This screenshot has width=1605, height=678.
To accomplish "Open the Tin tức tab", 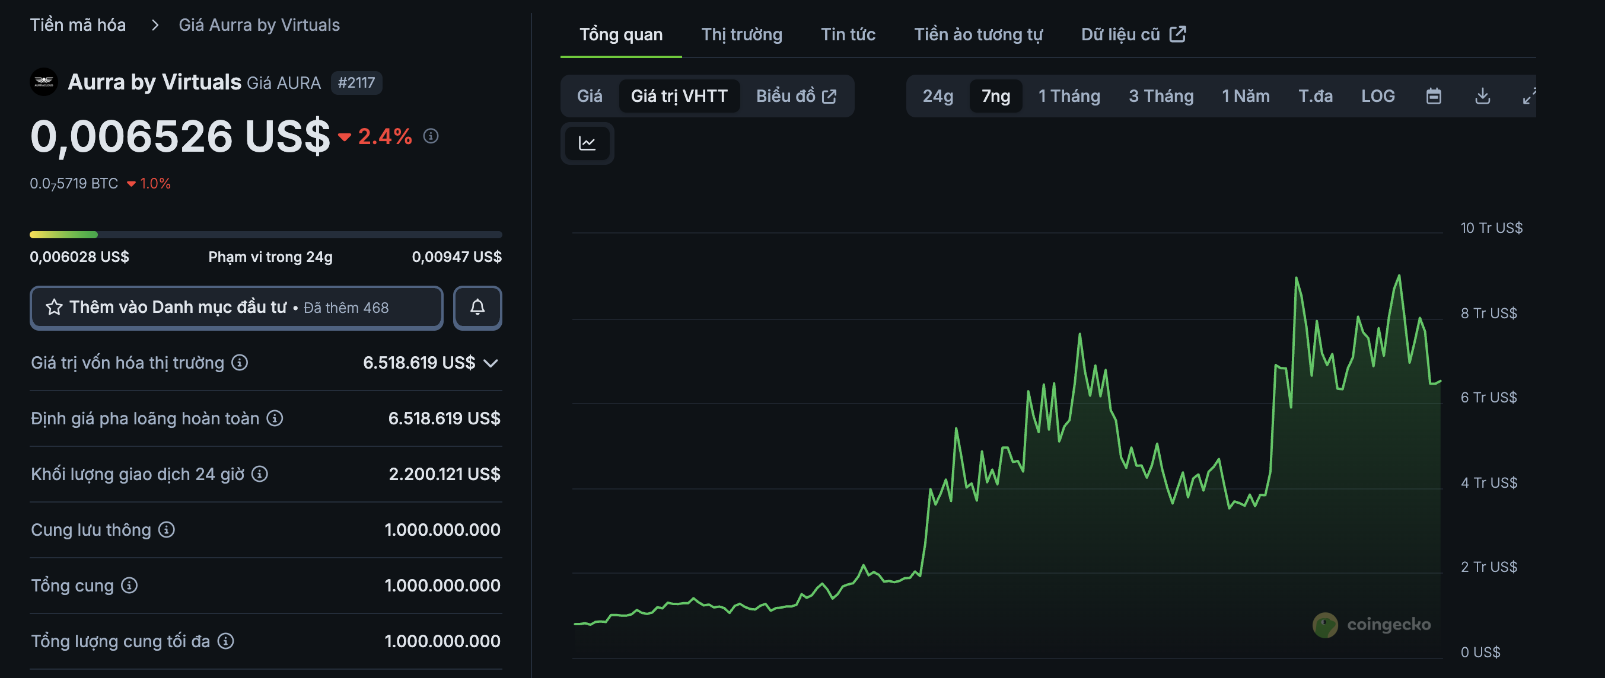I will (x=848, y=35).
